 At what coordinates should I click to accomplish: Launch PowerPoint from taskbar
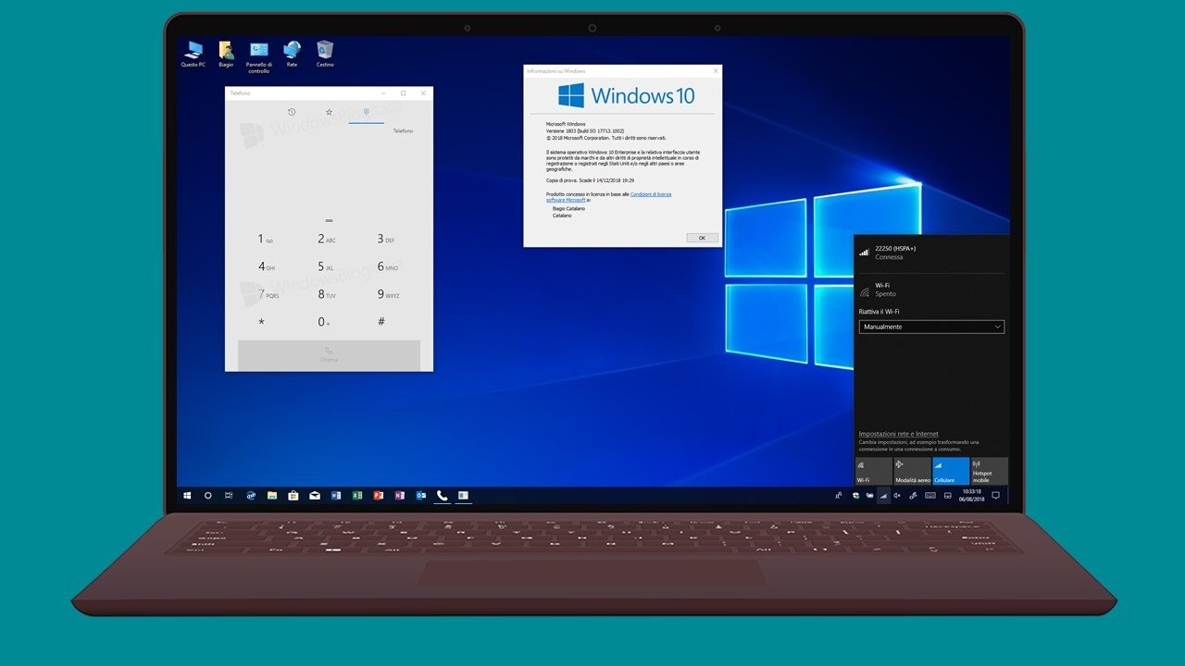click(x=379, y=496)
